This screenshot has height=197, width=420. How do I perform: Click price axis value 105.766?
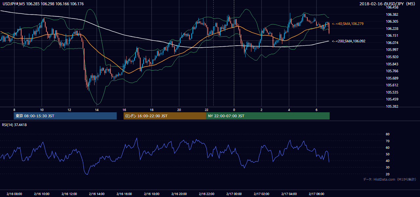click(392, 71)
